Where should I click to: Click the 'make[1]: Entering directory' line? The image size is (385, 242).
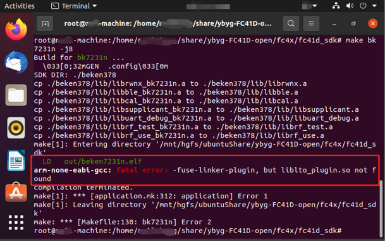pos(205,148)
